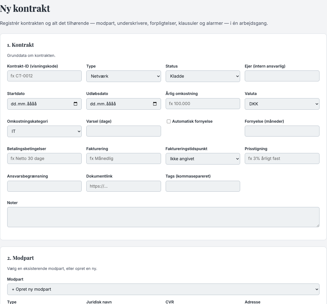
Task: Tick the Automatisk fornyelse checkbox
Action: pos(169,122)
